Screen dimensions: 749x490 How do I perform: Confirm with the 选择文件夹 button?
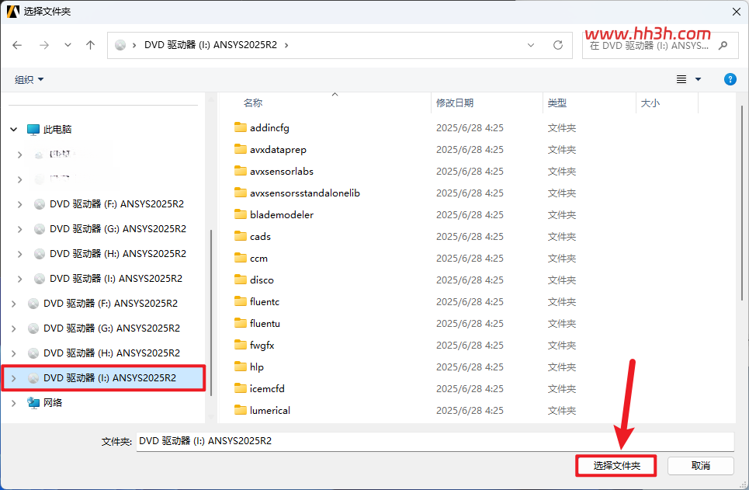[x=616, y=466]
